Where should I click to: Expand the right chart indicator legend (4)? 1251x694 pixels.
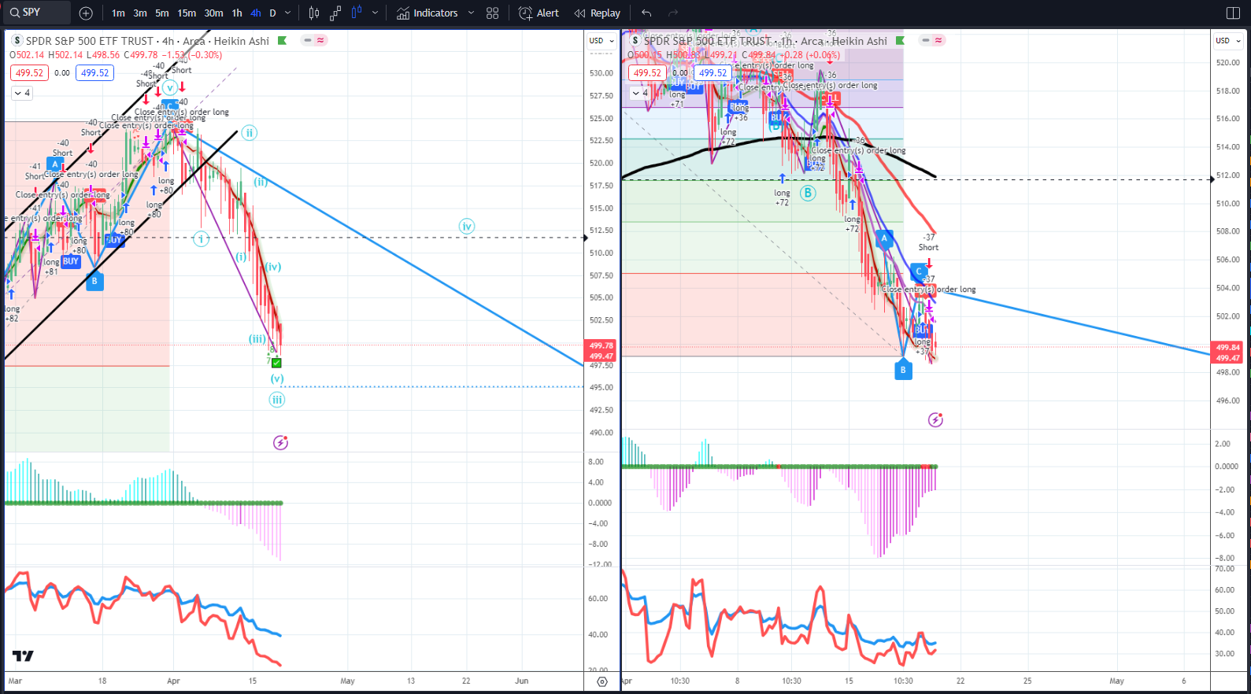[640, 93]
